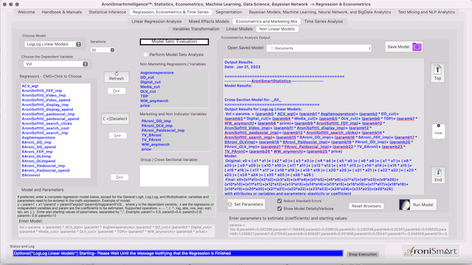Viewport: 472px width, 265px height.
Task: Open the LogLog Linear Models dropdown
Action: click(x=54, y=44)
